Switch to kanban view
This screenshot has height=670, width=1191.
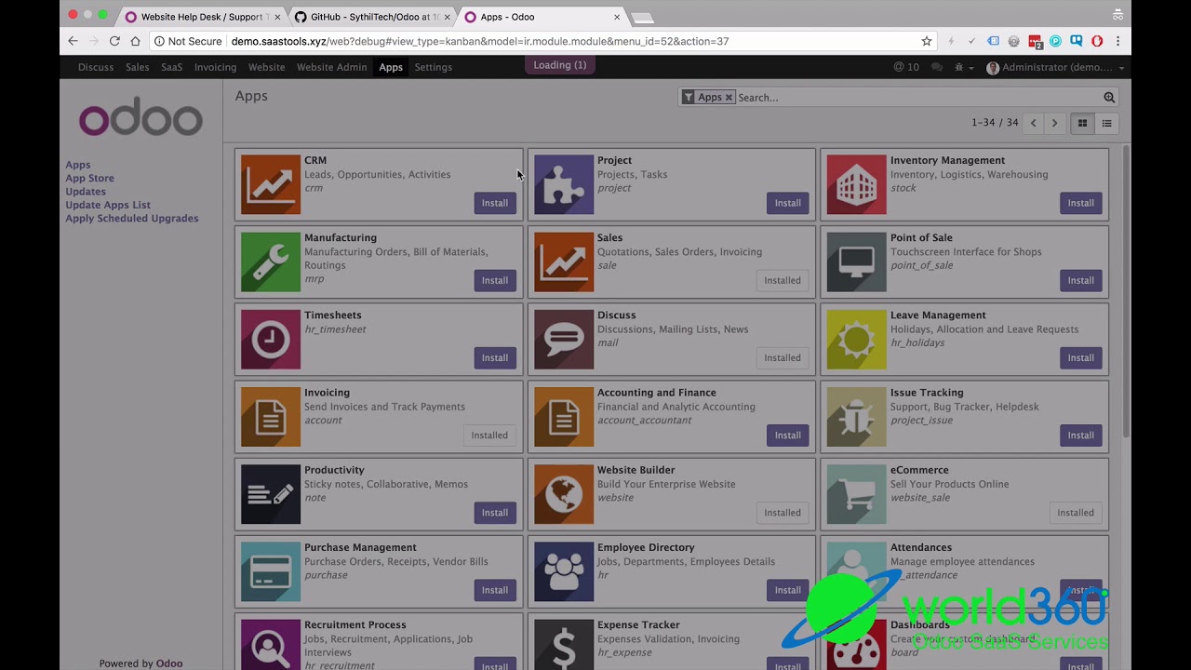click(1082, 123)
